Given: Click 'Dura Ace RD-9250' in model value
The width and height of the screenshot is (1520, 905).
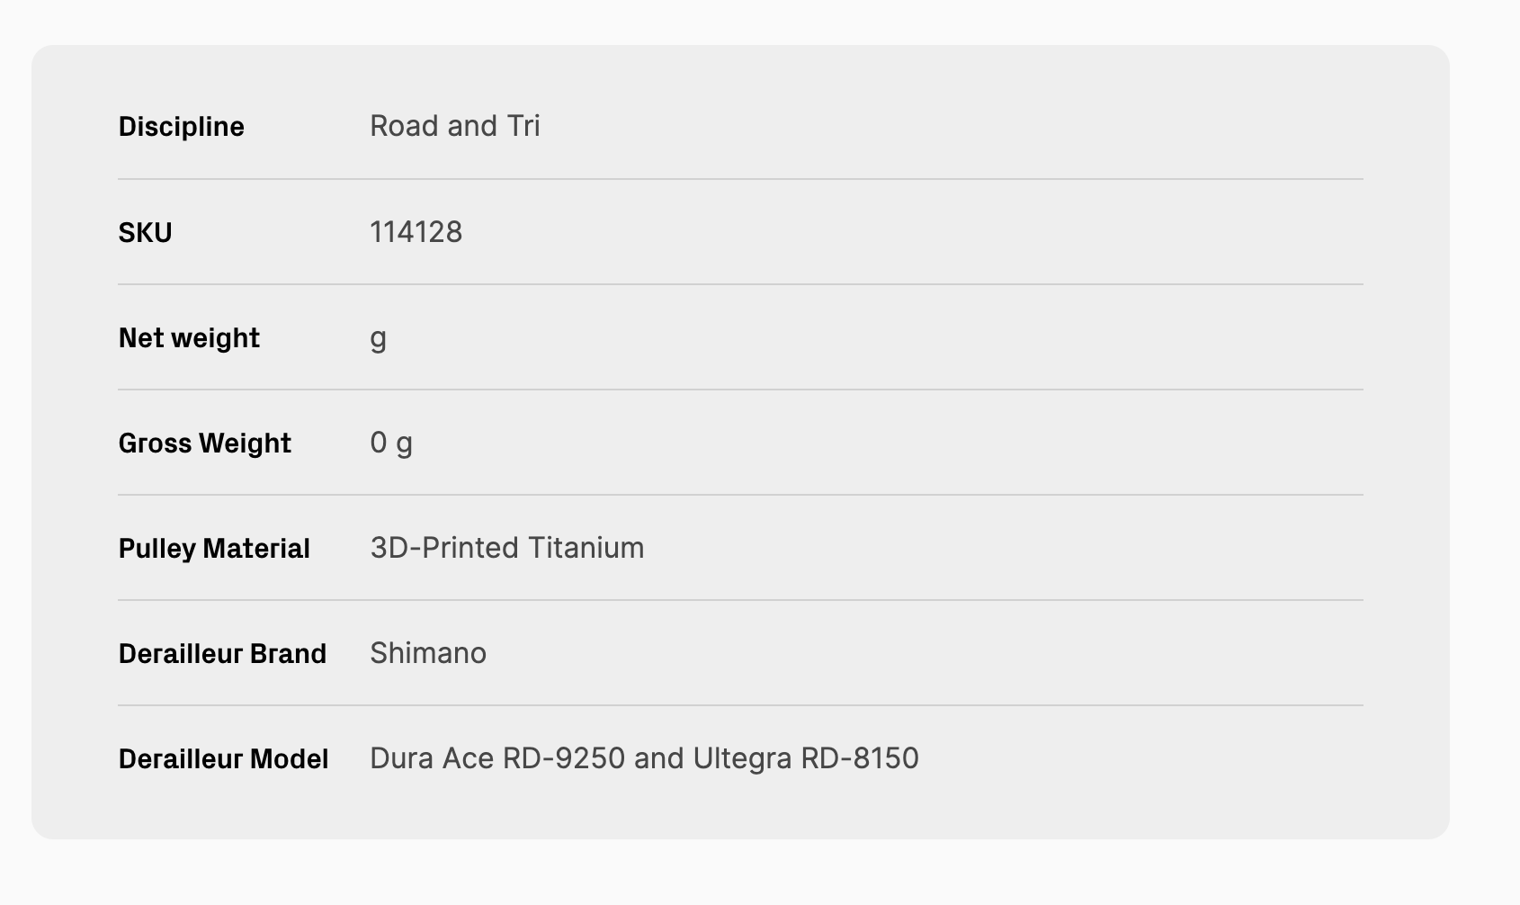Looking at the screenshot, I should (x=497, y=758).
